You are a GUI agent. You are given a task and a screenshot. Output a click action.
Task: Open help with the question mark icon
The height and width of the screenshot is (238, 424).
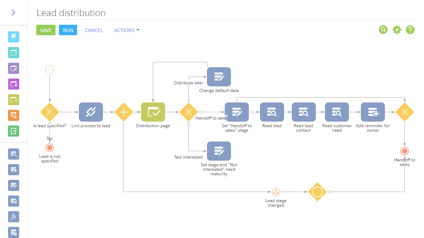click(410, 30)
